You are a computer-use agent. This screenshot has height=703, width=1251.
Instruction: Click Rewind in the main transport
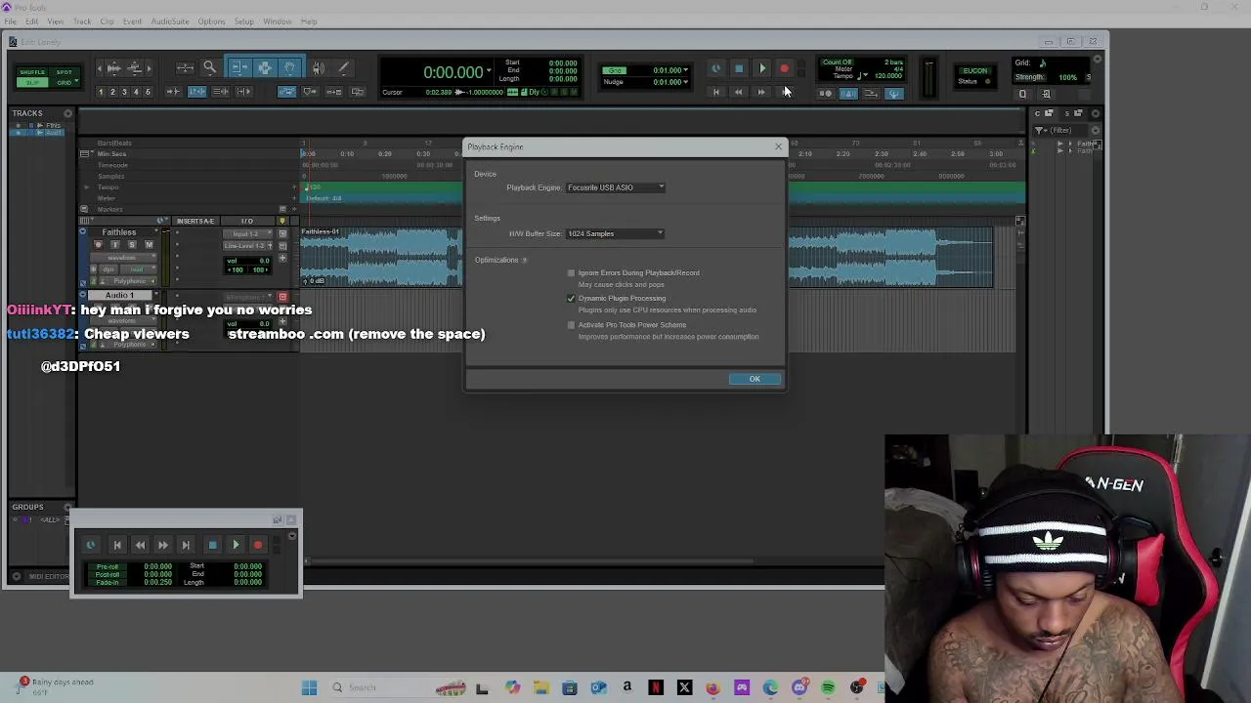[x=738, y=92]
